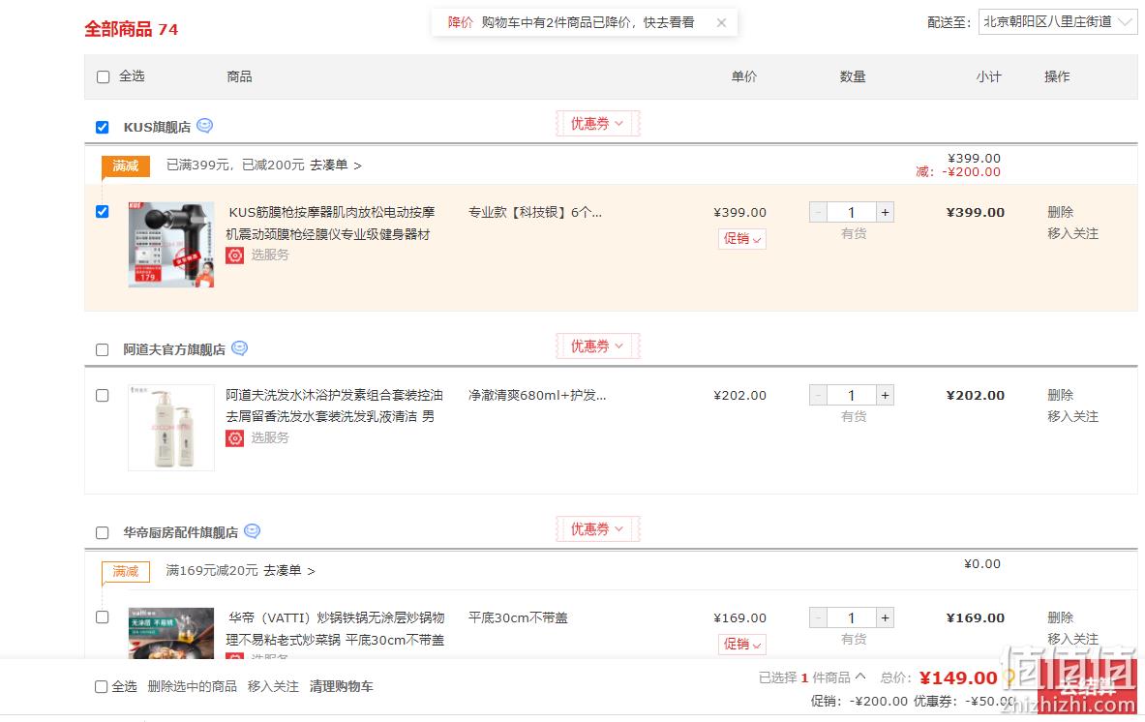Image resolution: width=1145 pixels, height=722 pixels.
Task: Click quantity input field for KUS筋膜枪
Action: [852, 213]
